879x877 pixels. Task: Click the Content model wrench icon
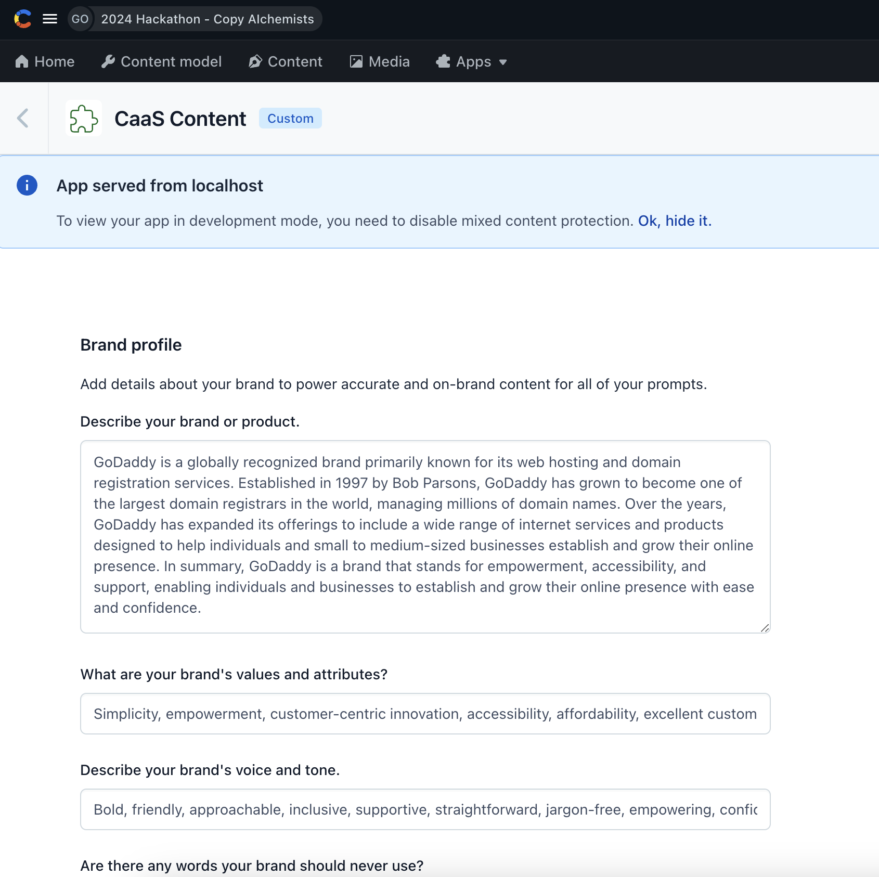click(108, 62)
